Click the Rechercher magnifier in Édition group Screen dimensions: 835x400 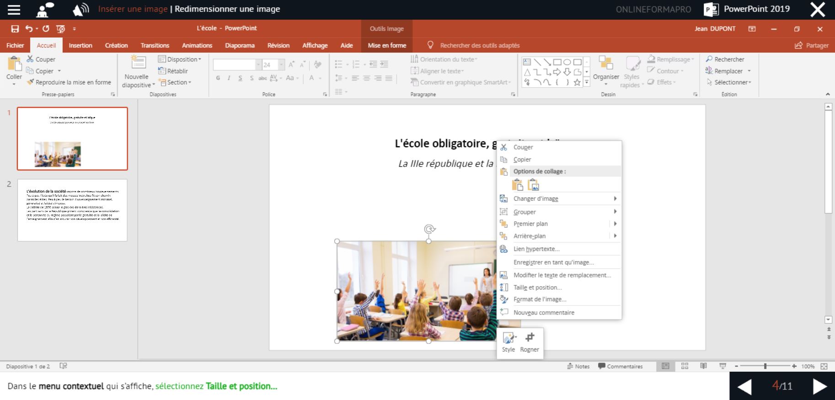pyautogui.click(x=709, y=59)
